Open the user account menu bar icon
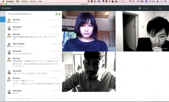 (x=157, y=1)
